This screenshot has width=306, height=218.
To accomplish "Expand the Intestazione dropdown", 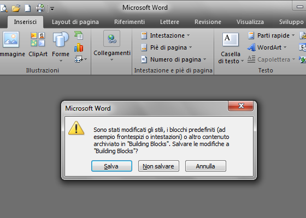I will pos(165,35).
